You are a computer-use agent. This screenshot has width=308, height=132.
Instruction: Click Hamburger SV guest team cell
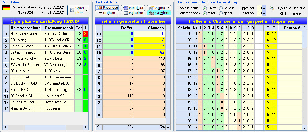coord(59,102)
